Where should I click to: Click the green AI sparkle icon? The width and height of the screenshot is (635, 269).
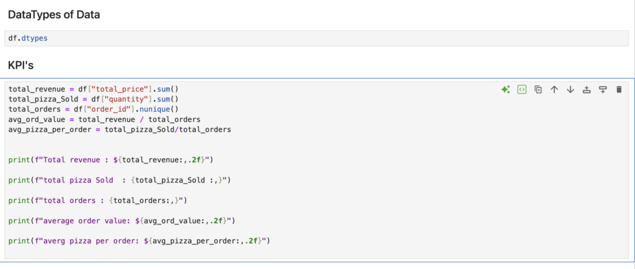click(x=505, y=90)
